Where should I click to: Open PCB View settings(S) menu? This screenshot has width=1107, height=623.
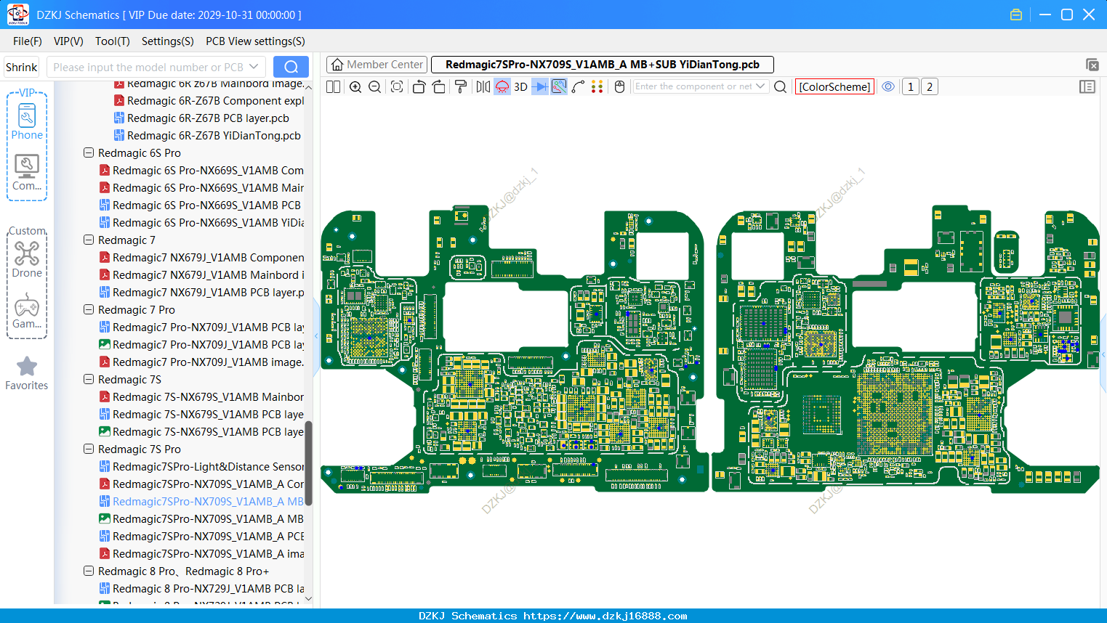255,41
